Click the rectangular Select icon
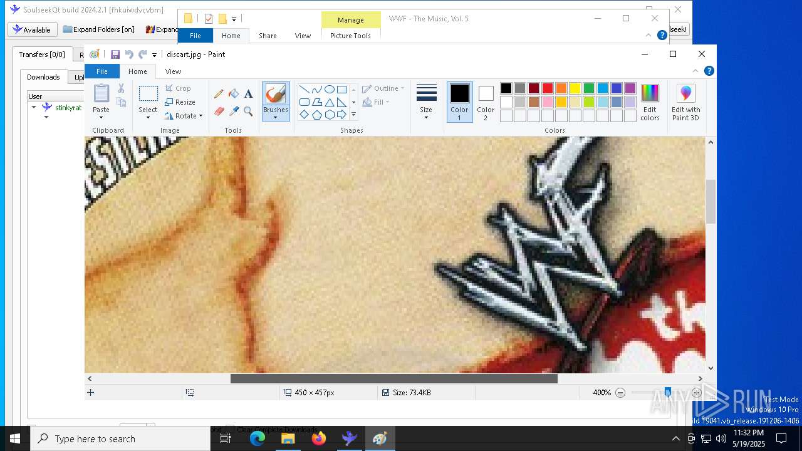The height and width of the screenshot is (451, 802). point(148,94)
